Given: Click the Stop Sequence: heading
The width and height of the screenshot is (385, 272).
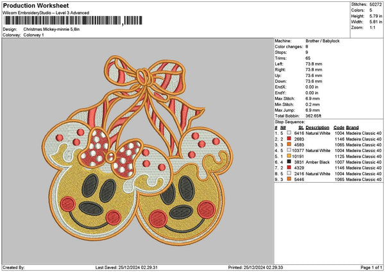Looking at the screenshot, I should coord(290,122).
